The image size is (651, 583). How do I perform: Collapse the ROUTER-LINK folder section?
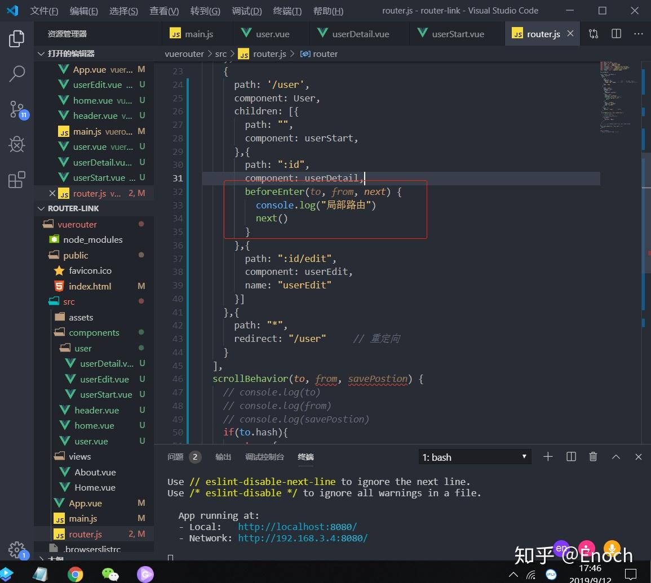point(73,208)
